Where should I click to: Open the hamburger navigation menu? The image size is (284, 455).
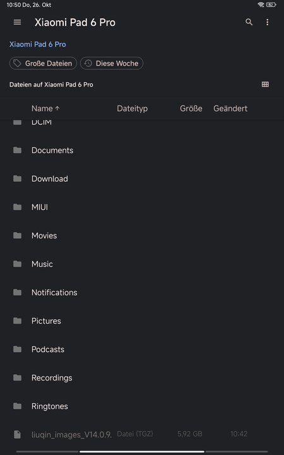18,22
